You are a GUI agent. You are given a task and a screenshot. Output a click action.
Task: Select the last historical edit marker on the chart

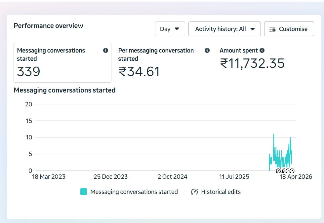(291, 170)
